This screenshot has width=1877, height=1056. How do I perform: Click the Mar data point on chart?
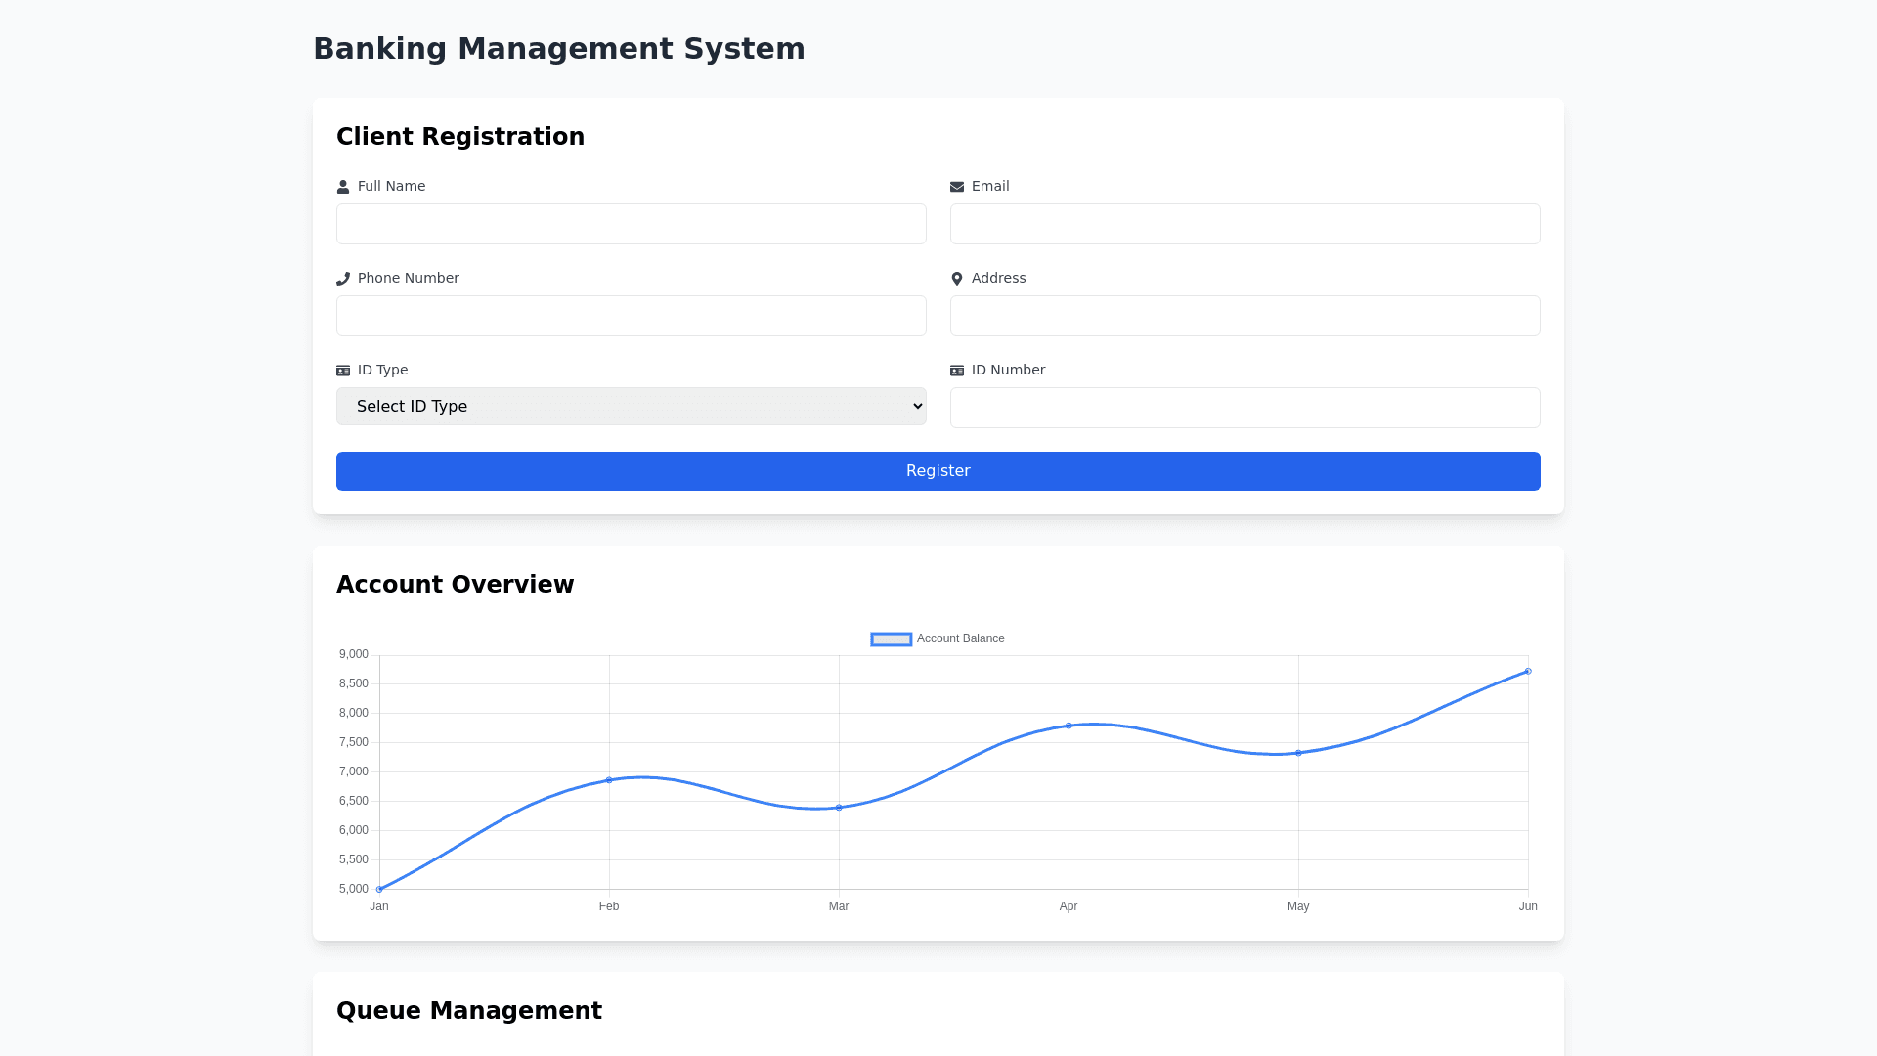(839, 808)
